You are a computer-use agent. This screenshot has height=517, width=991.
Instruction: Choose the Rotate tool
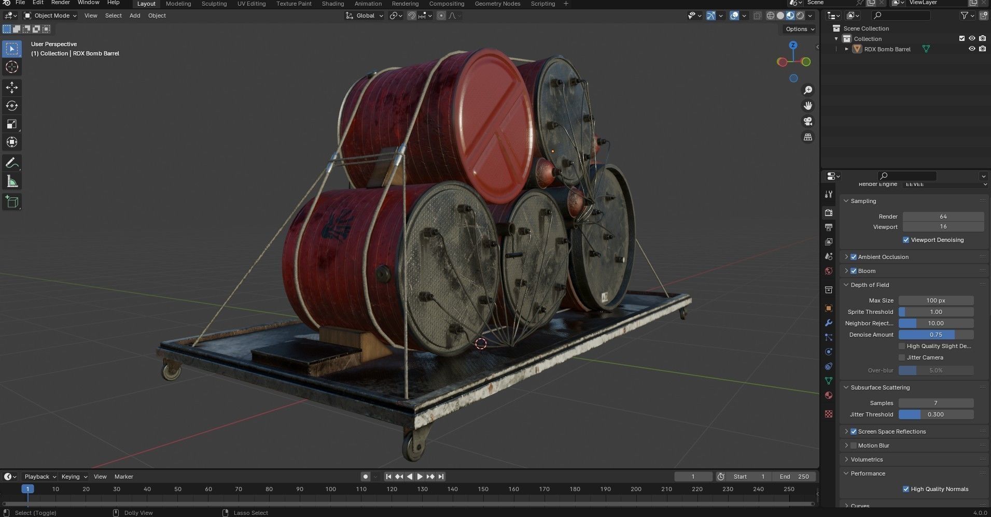(11, 106)
